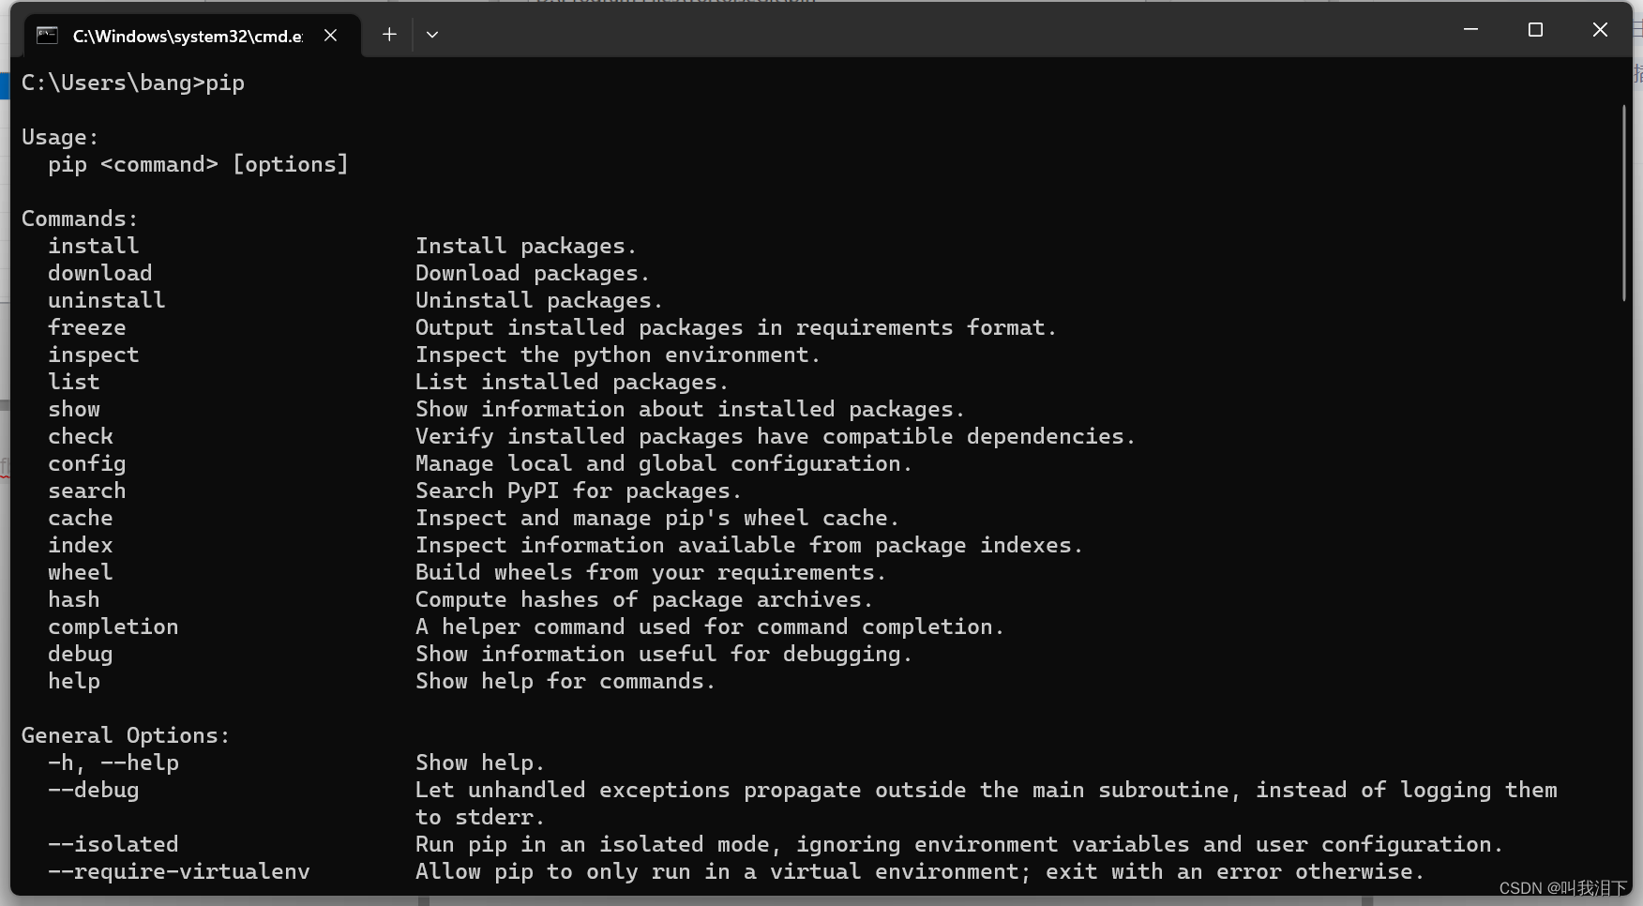The width and height of the screenshot is (1643, 906).
Task: Click the '--require-virtualenv' option text
Action: (178, 871)
